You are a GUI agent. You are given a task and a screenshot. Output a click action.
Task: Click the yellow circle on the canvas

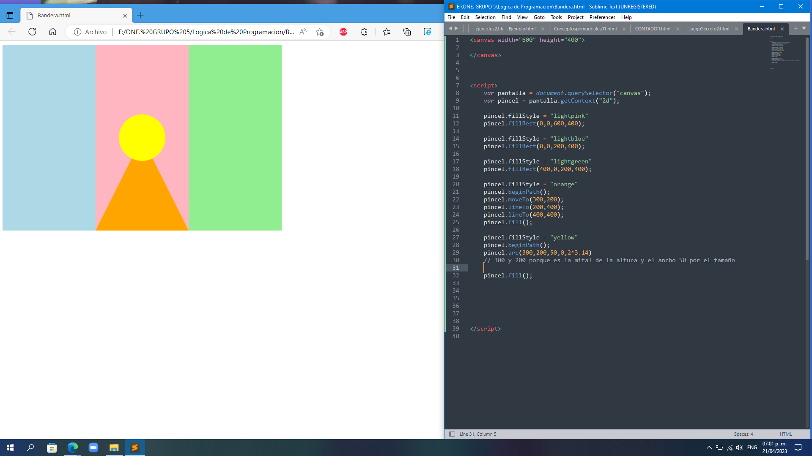(142, 138)
